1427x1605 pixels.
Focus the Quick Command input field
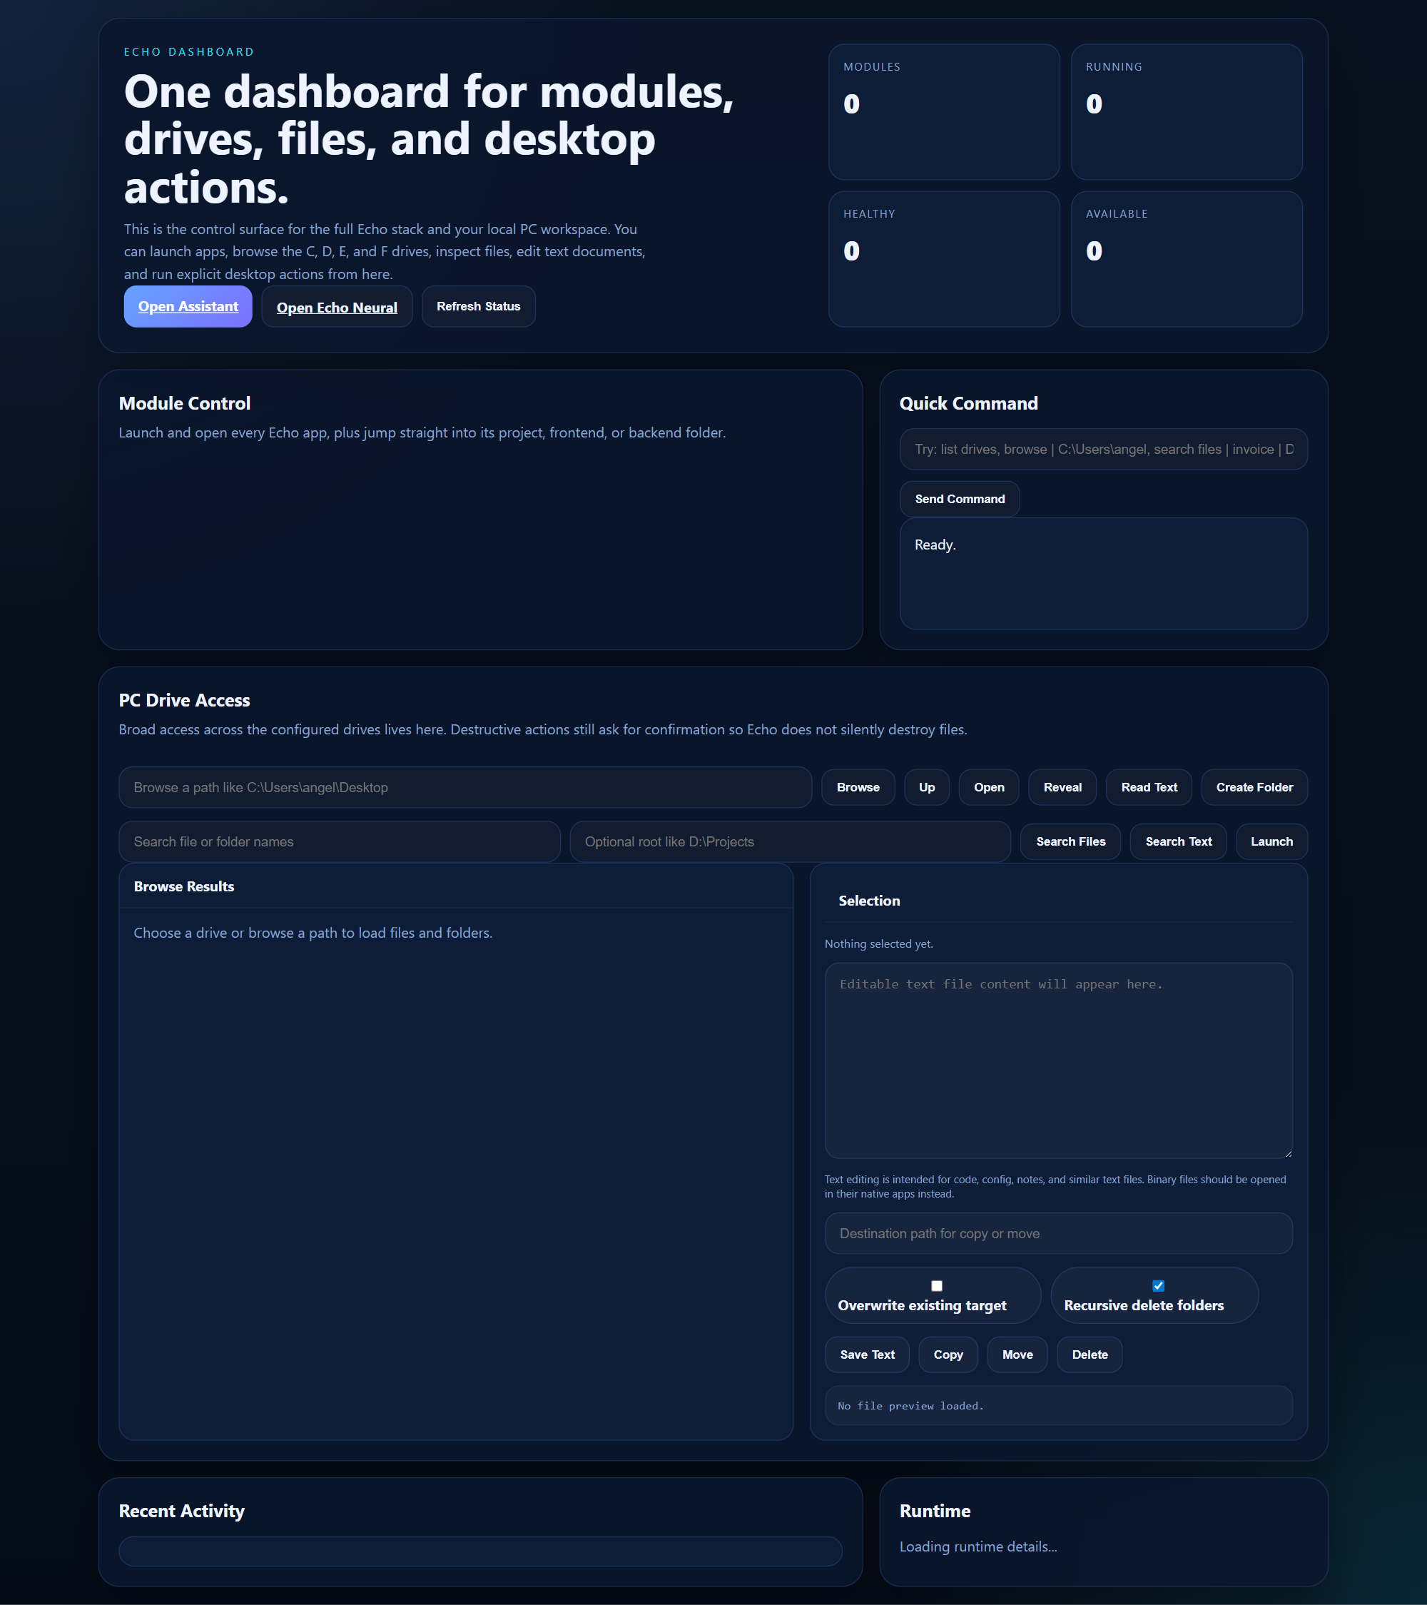click(x=1103, y=449)
